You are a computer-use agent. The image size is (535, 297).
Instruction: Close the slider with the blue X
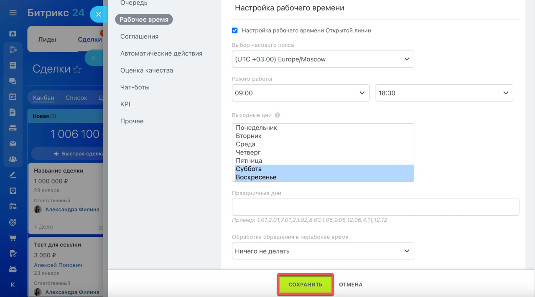(x=99, y=15)
